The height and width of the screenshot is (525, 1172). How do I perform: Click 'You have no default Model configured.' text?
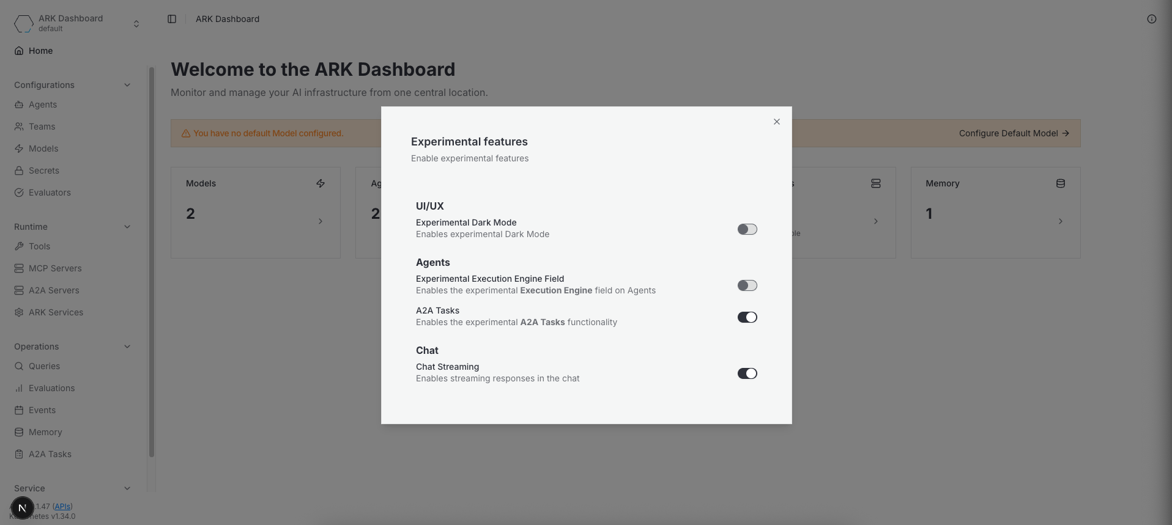(x=269, y=133)
